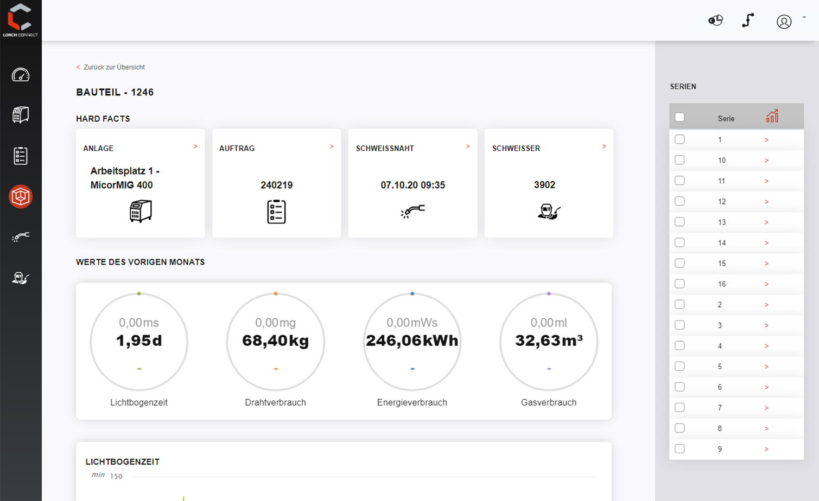Click the Serie 7 row number

click(720, 408)
